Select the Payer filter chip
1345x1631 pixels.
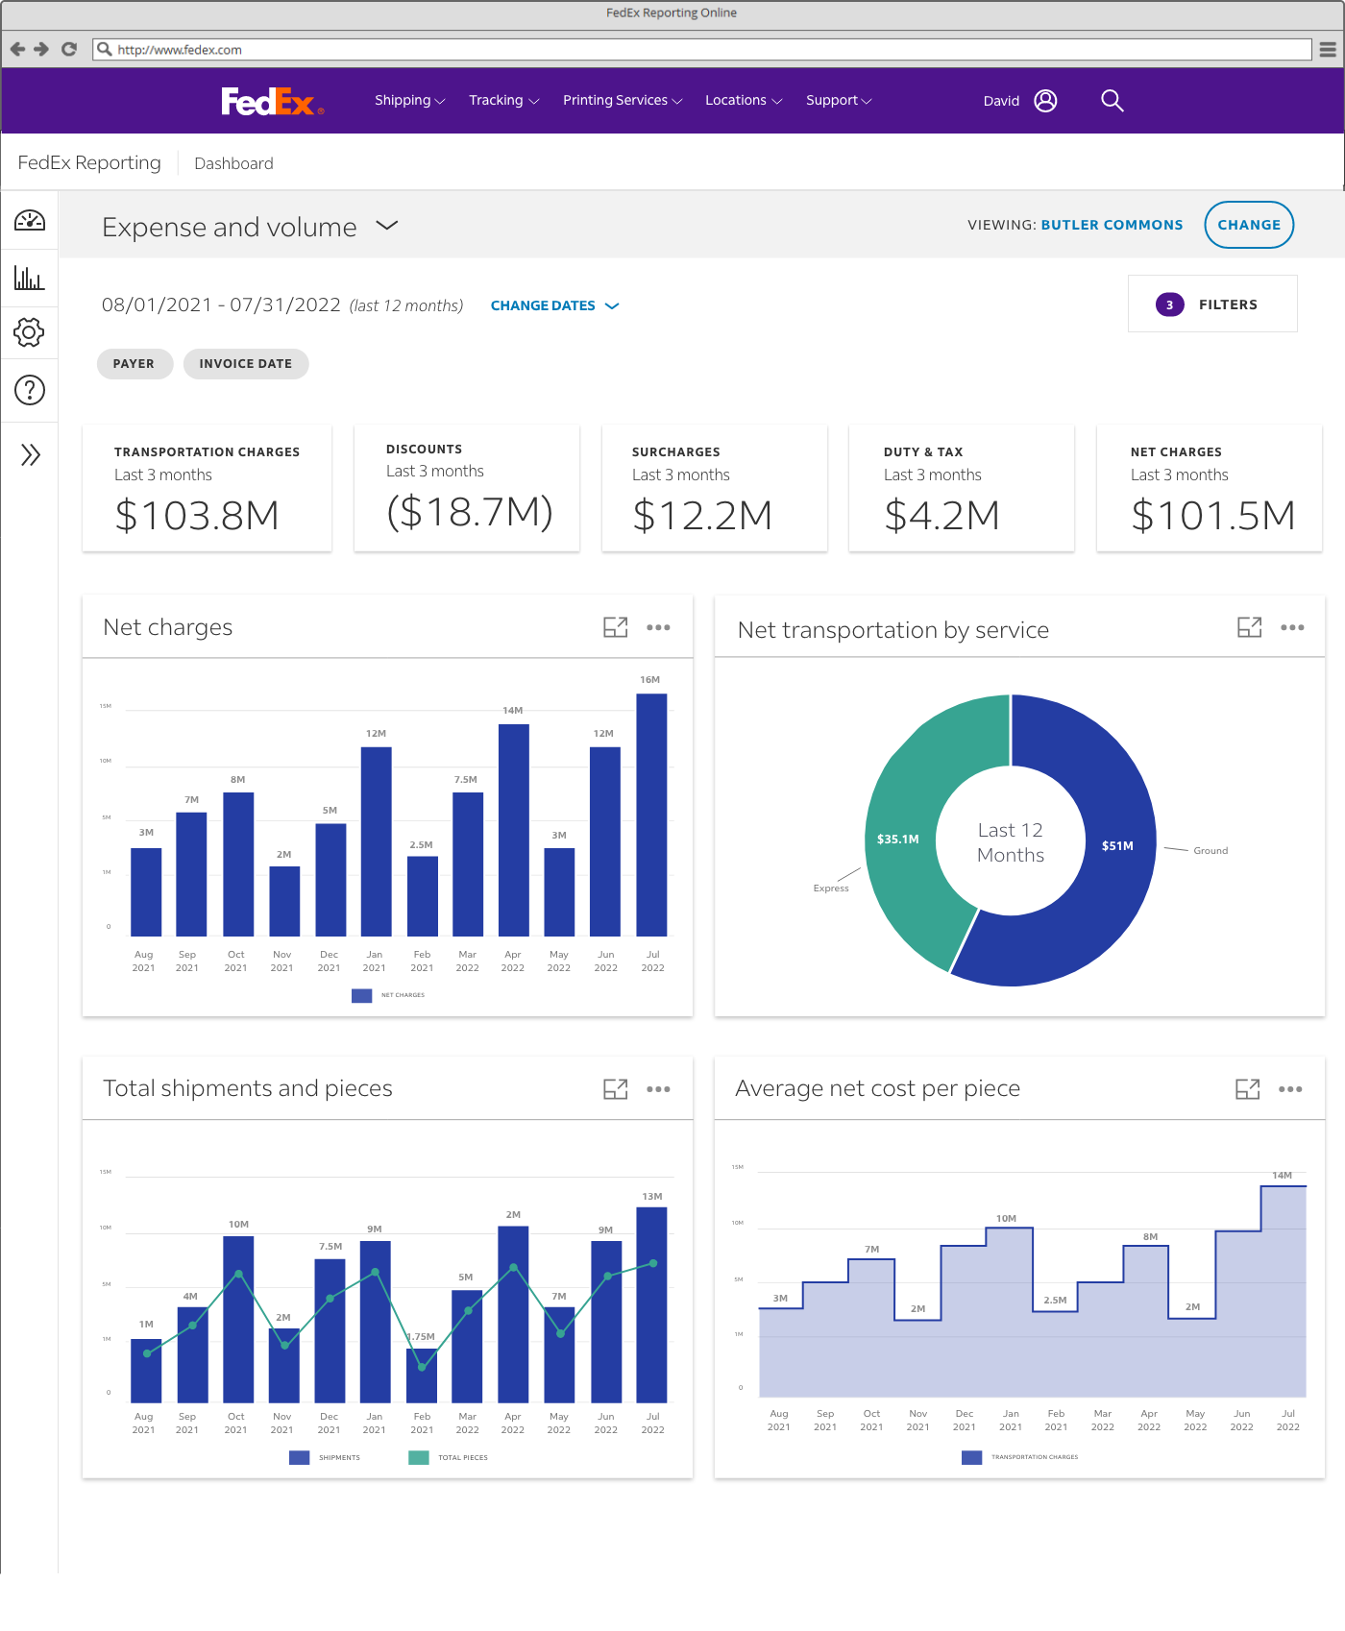click(134, 364)
